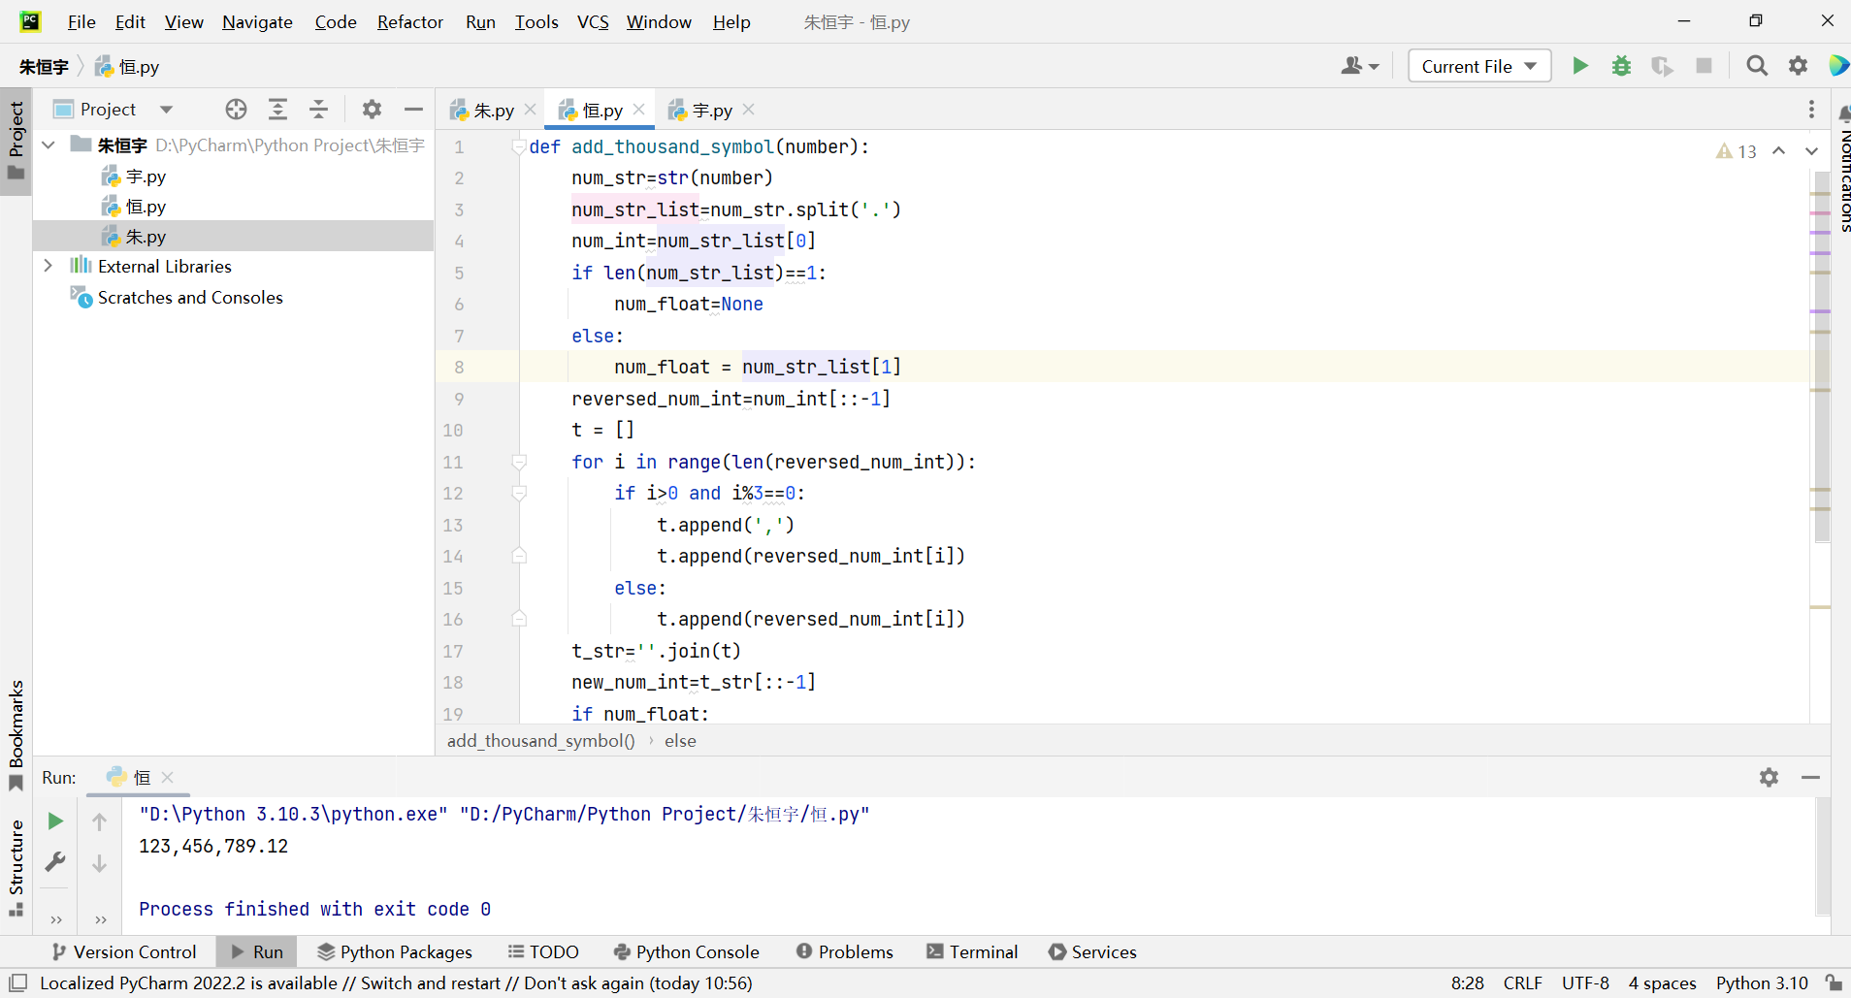Open the File menu
The height and width of the screenshot is (998, 1851).
point(81,21)
